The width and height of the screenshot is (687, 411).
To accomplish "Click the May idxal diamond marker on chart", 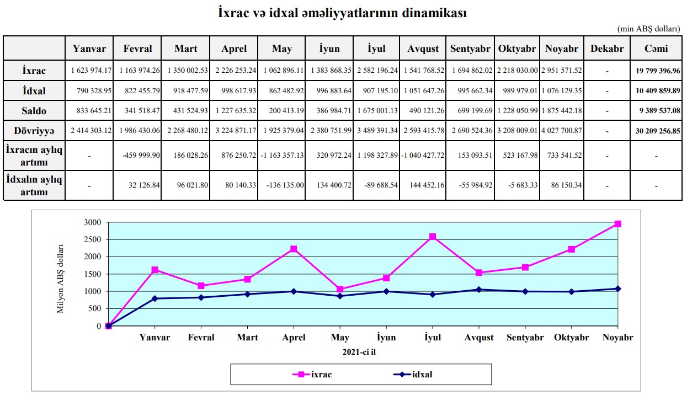I will coord(340,296).
